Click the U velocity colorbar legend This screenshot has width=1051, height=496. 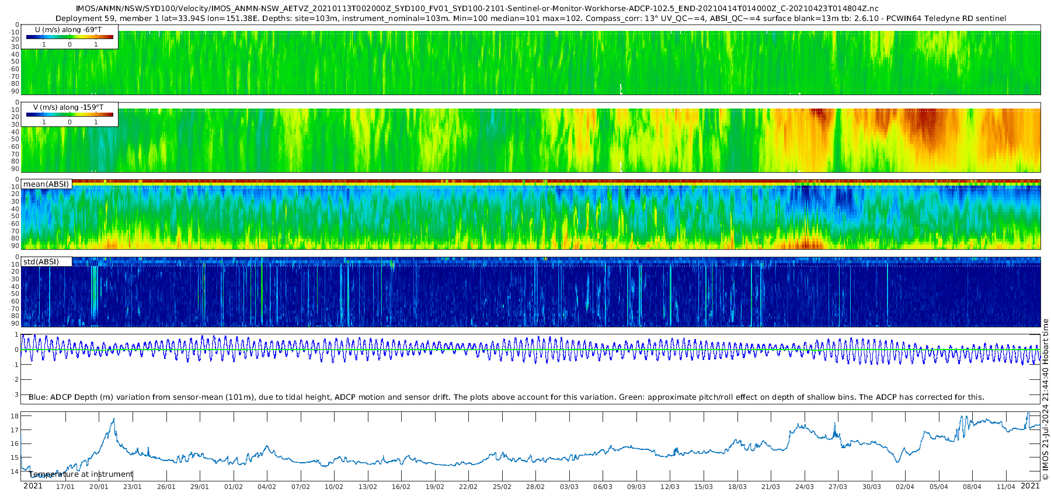69,37
